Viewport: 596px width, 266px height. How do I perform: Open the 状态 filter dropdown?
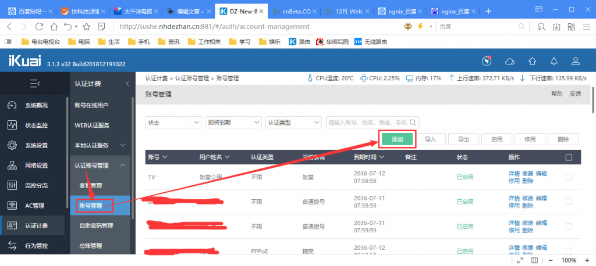point(173,123)
